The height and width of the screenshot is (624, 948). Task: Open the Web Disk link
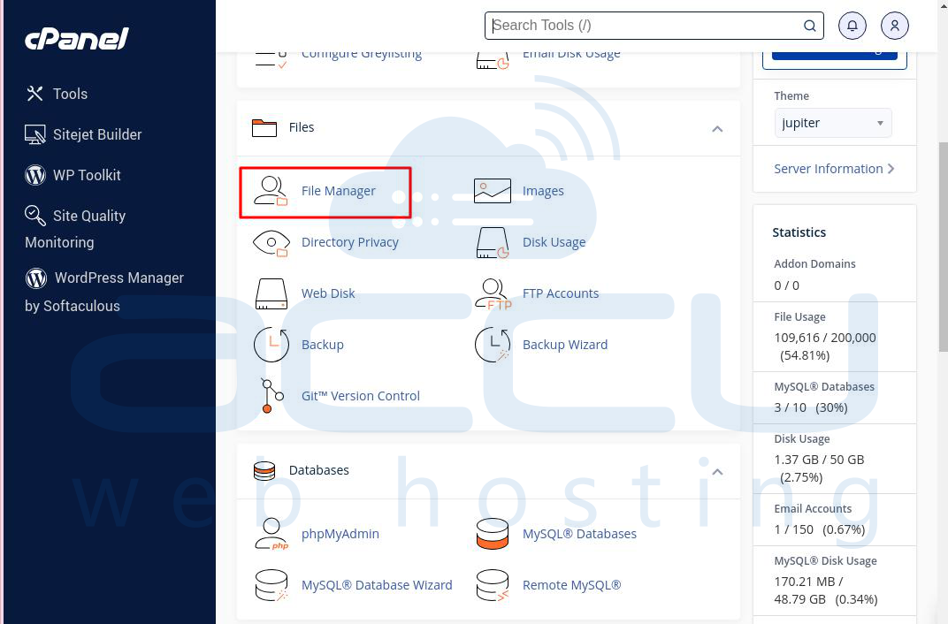pos(328,293)
